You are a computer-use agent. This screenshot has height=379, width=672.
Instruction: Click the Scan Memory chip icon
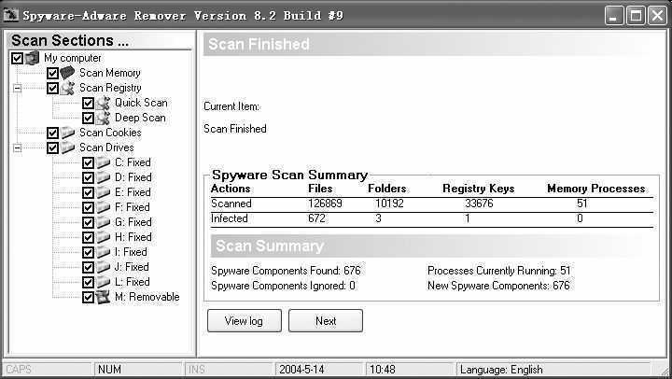(68, 73)
